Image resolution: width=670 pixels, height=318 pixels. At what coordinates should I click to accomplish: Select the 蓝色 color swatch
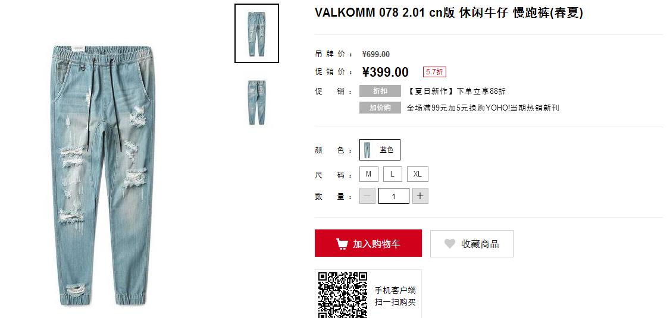coord(380,150)
